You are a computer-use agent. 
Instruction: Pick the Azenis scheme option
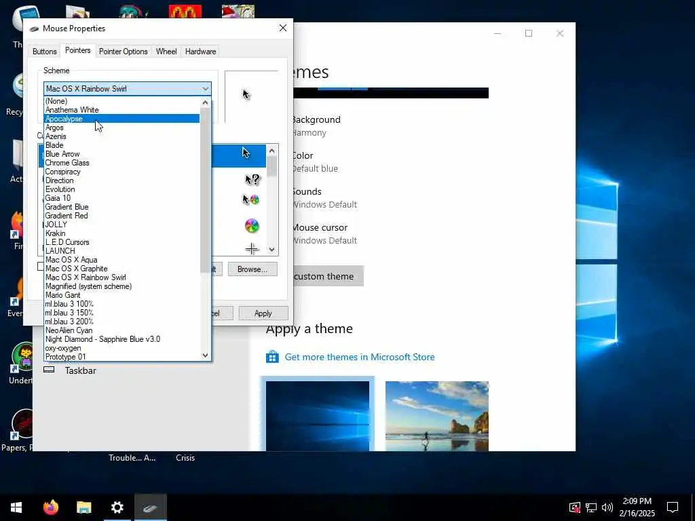tap(122, 136)
